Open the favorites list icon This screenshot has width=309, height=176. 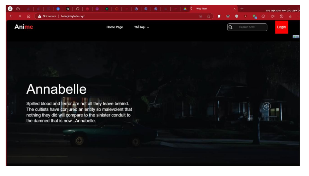tap(272, 16)
